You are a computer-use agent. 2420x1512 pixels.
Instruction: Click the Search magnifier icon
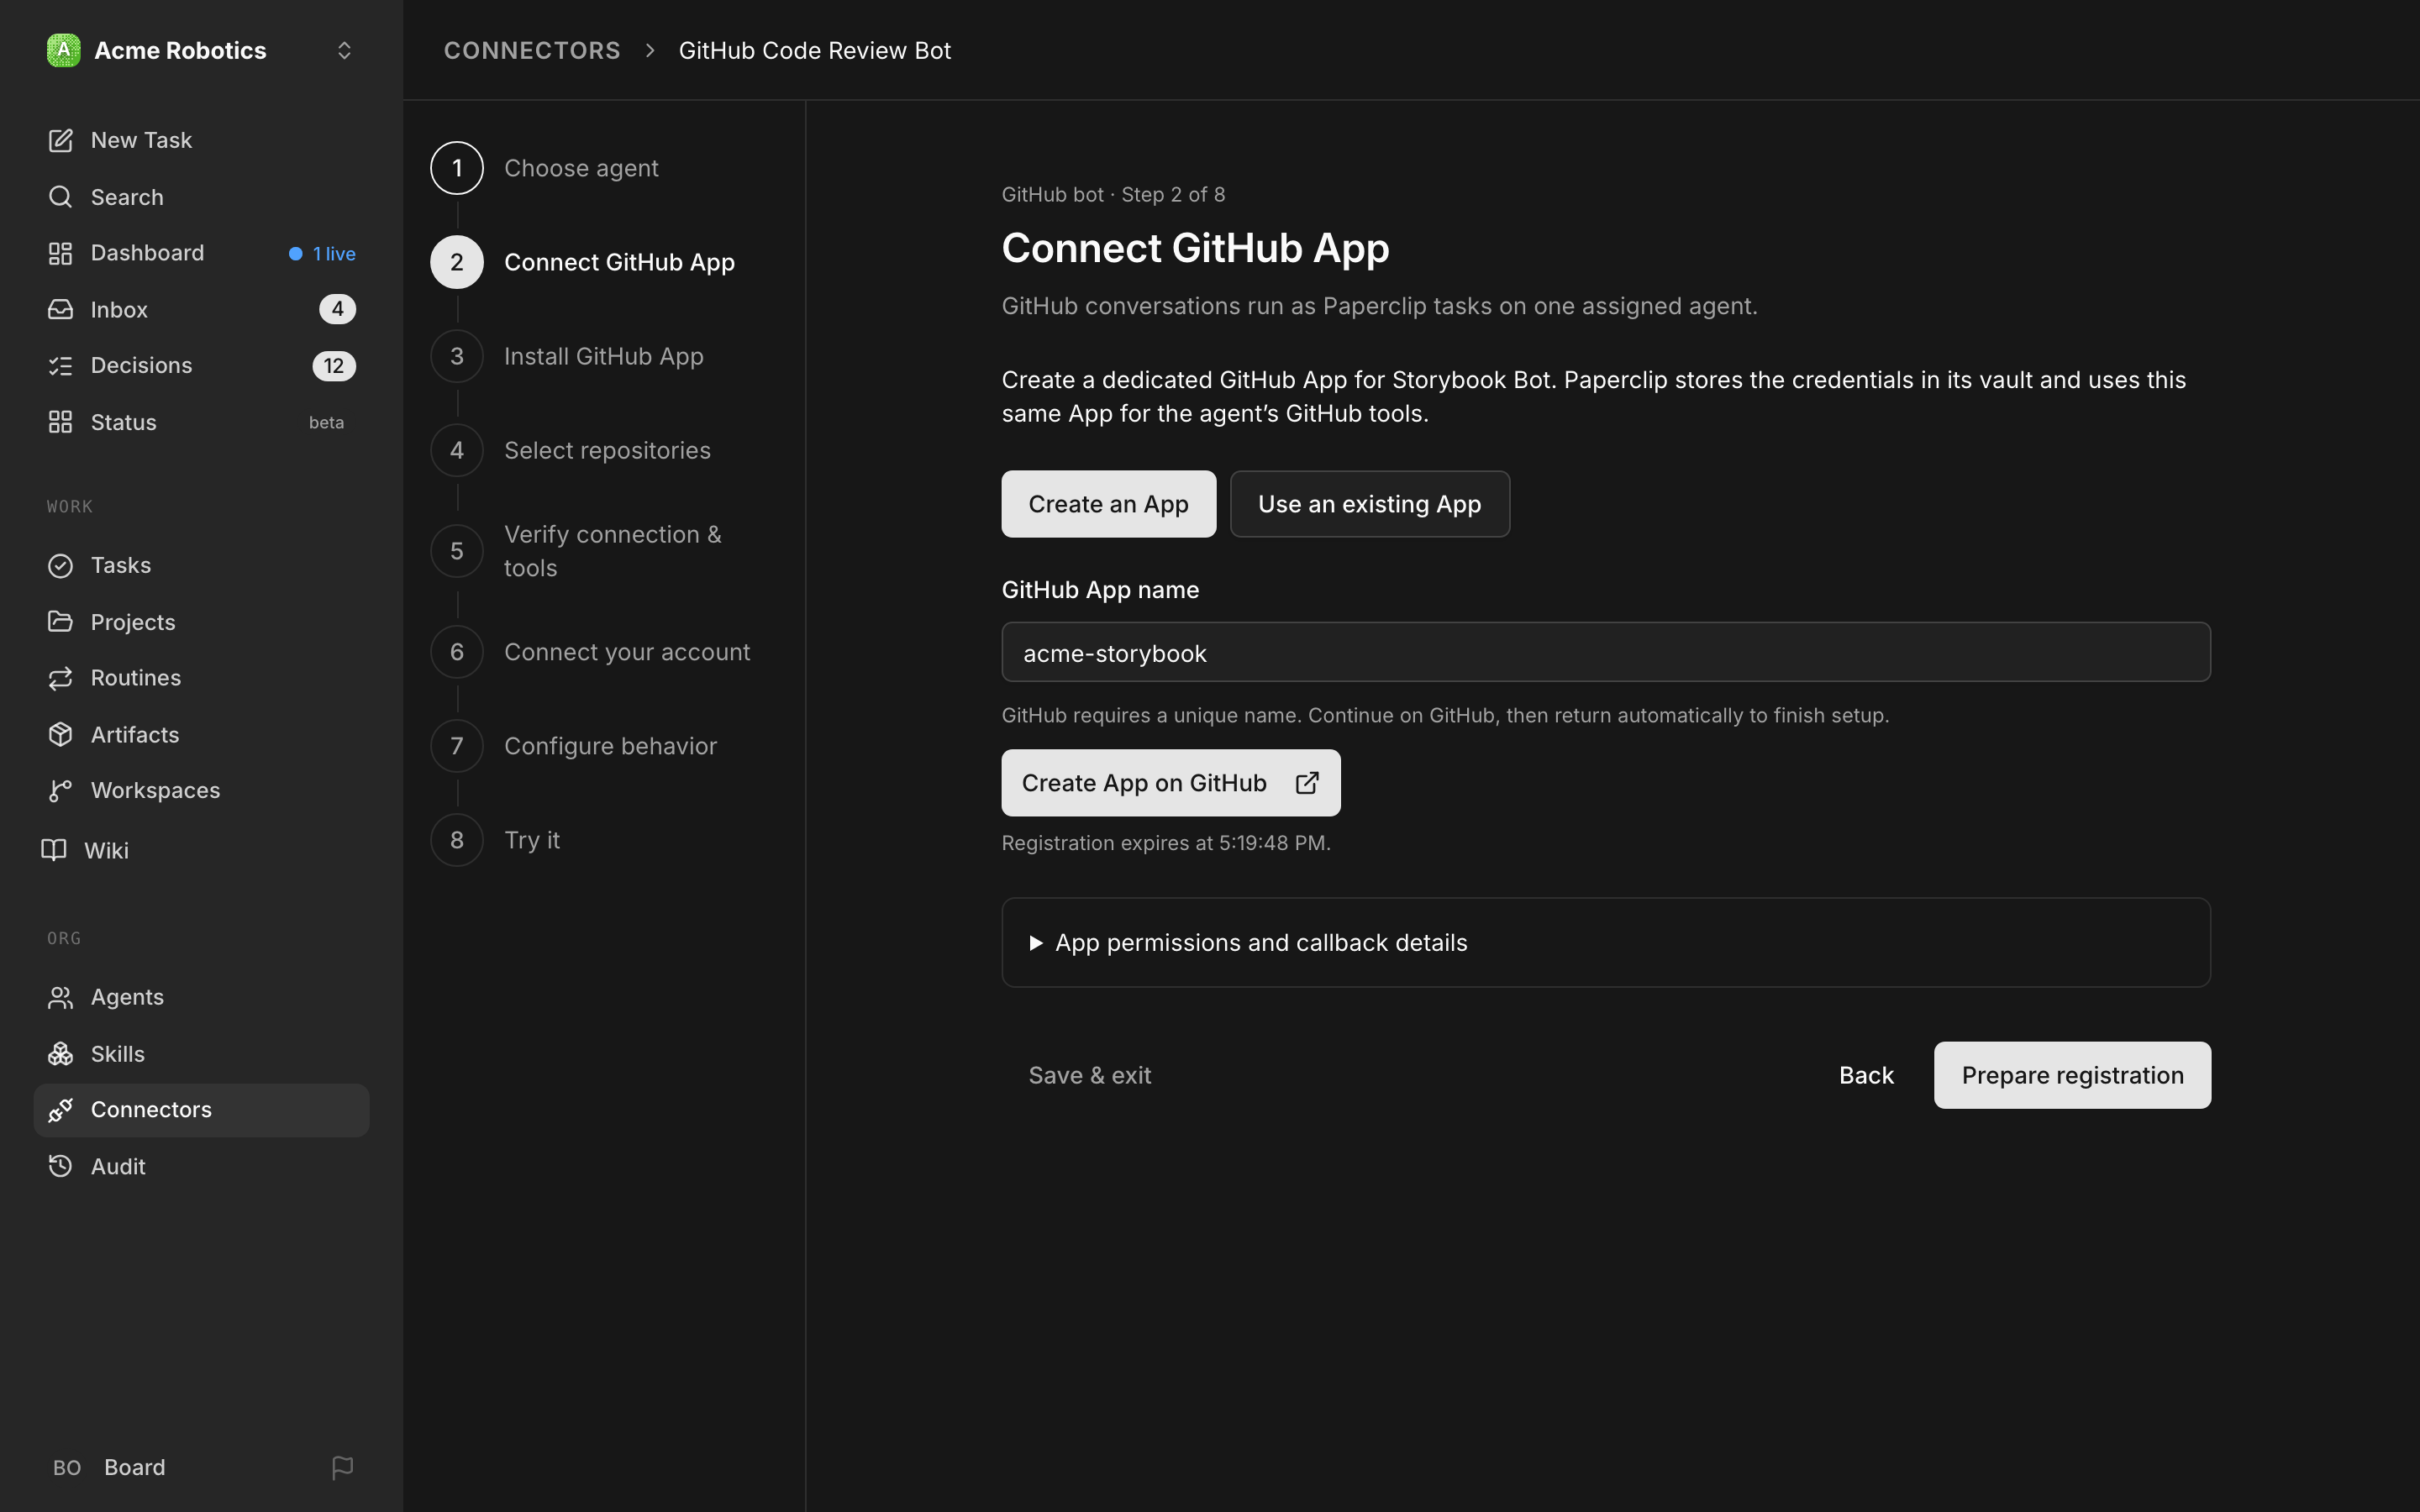60,197
